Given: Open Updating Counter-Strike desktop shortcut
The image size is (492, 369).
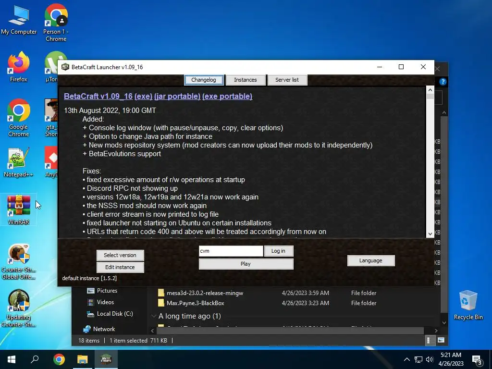Looking at the screenshot, I should point(19,308).
